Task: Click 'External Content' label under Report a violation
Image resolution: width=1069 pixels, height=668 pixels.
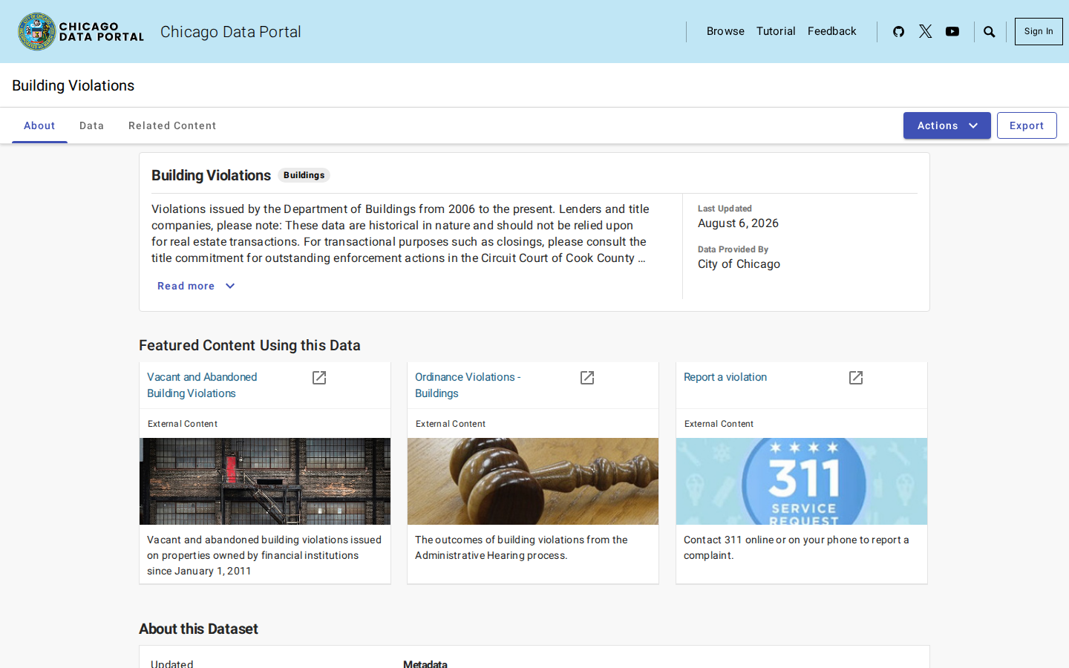Action: (719, 424)
